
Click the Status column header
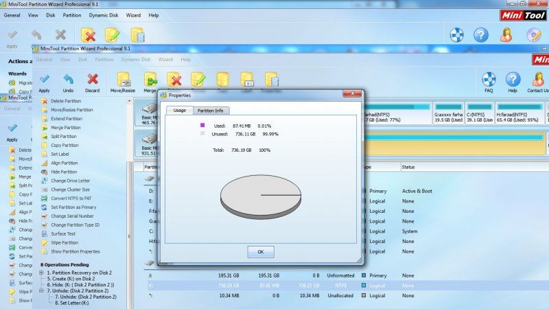[x=408, y=168]
